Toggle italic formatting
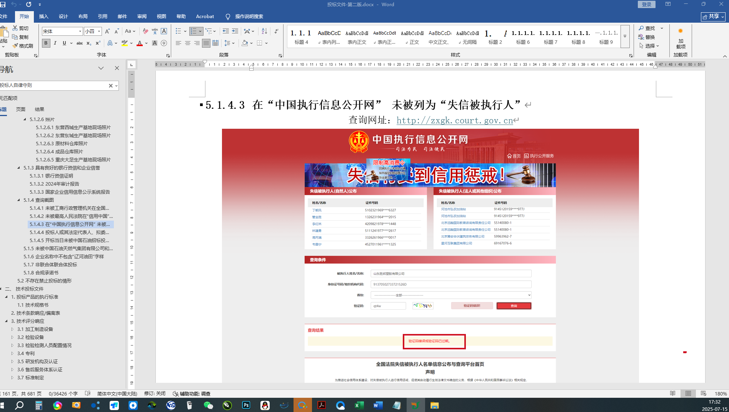Image resolution: width=729 pixels, height=412 pixels. tap(55, 43)
